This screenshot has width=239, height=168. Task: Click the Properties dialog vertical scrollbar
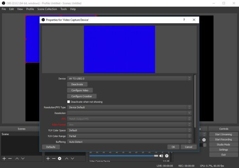(x=195, y=101)
